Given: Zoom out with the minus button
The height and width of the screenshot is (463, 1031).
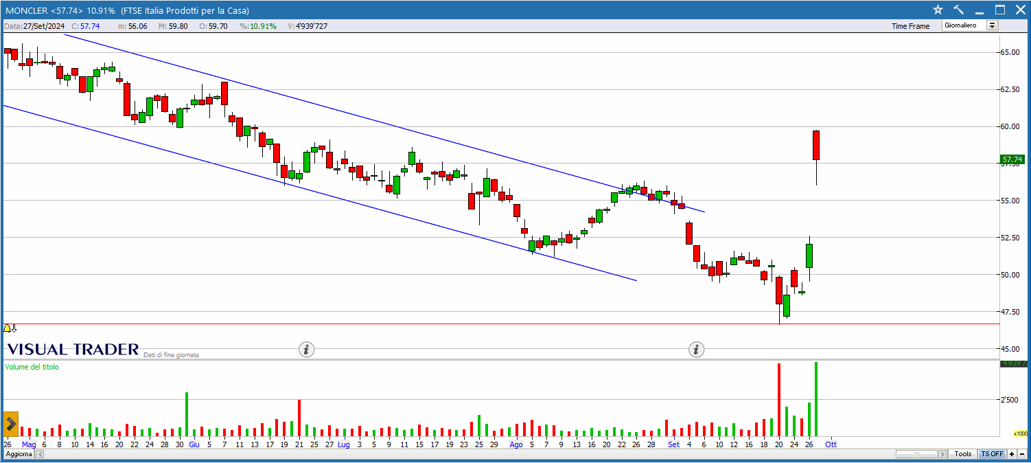Looking at the screenshot, I should tap(1021, 454).
